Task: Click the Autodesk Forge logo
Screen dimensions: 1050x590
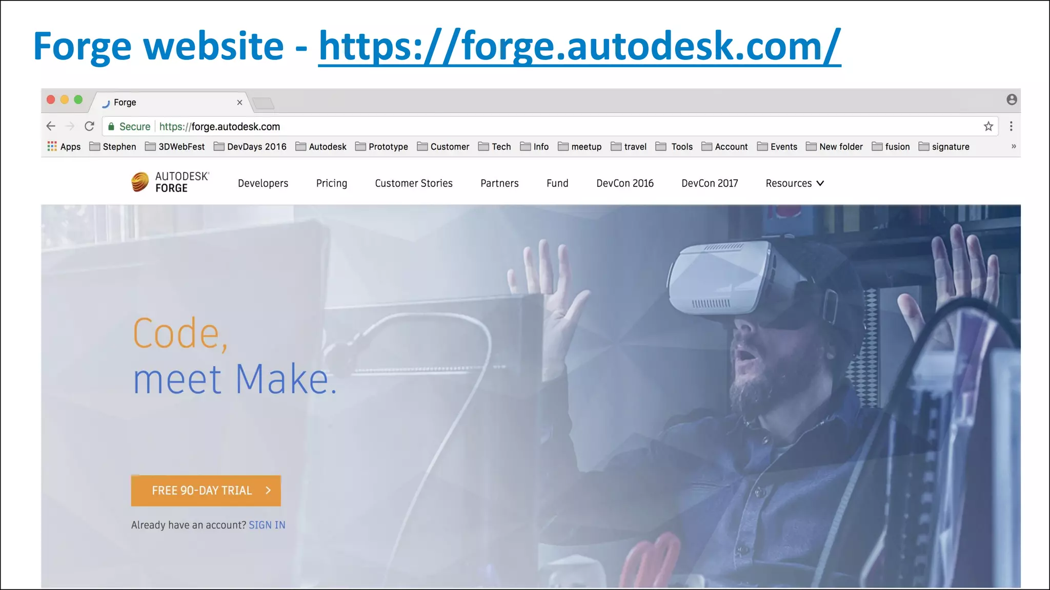Action: pyautogui.click(x=170, y=182)
